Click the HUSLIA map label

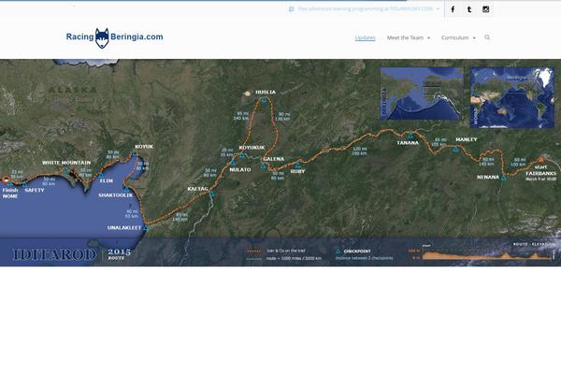pyautogui.click(x=266, y=92)
